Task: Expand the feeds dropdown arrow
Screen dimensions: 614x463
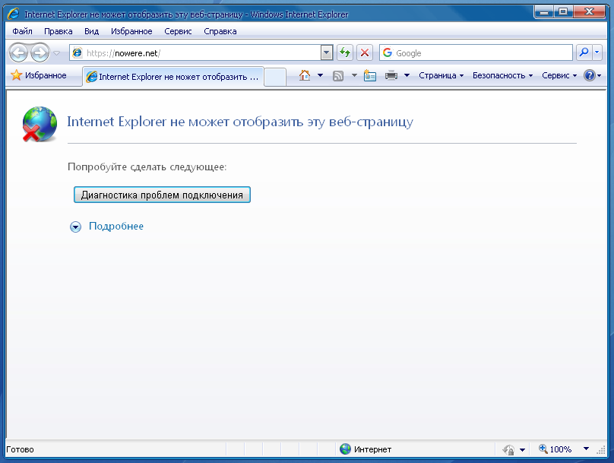Action: pyautogui.click(x=354, y=75)
